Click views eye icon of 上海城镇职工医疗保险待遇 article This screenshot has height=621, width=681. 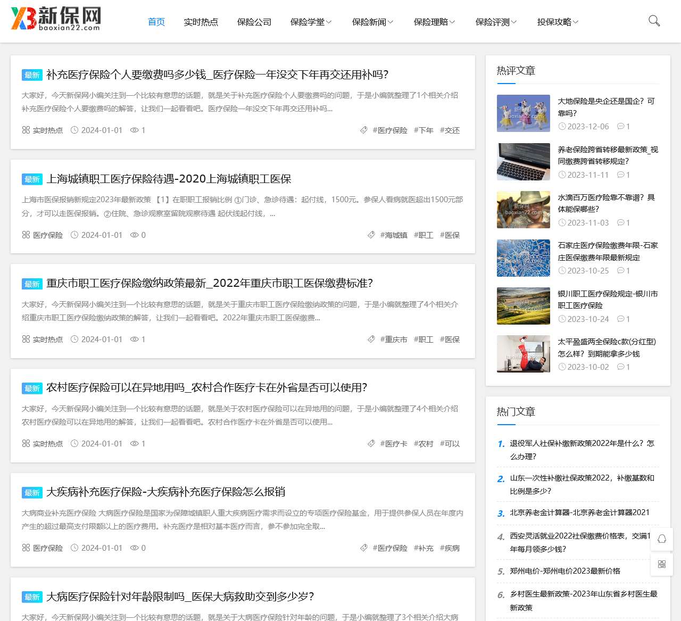[x=135, y=235]
